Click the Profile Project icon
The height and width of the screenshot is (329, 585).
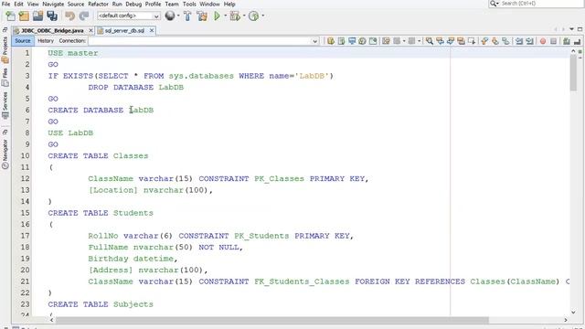254,16
